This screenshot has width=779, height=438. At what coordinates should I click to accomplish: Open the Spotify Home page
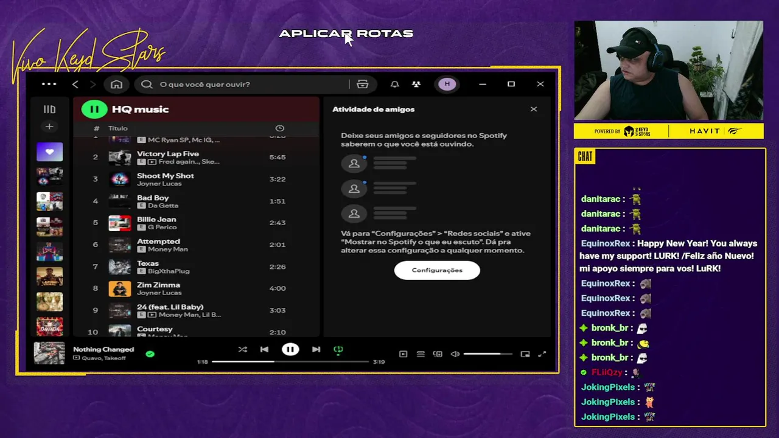116,84
